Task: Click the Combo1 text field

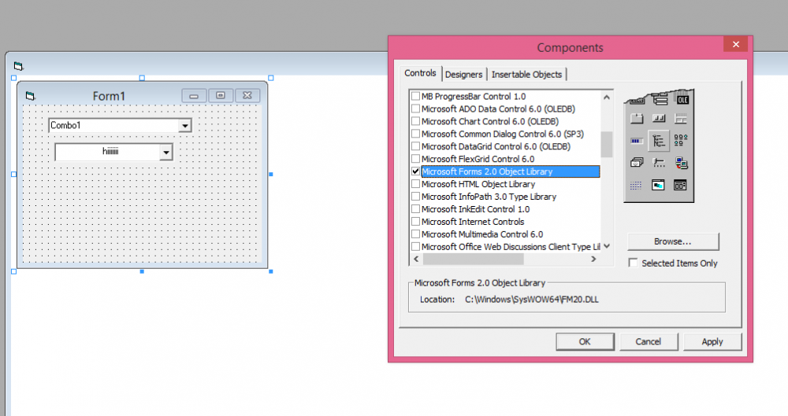Action: click(x=114, y=126)
